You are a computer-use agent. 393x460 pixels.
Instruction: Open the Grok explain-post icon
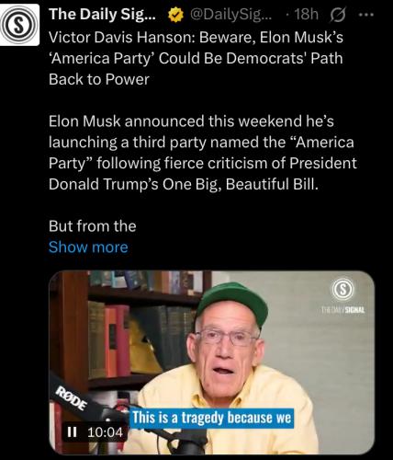(x=337, y=15)
